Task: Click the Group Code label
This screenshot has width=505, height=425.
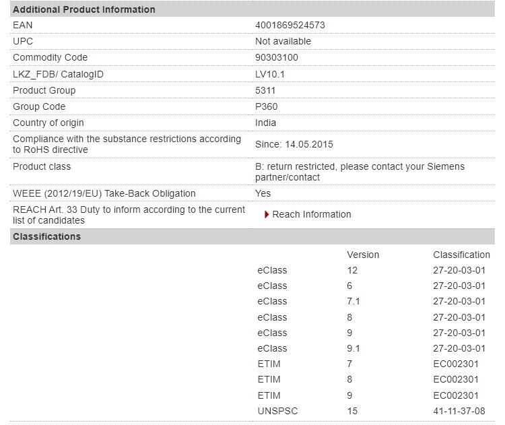Action: (39, 106)
